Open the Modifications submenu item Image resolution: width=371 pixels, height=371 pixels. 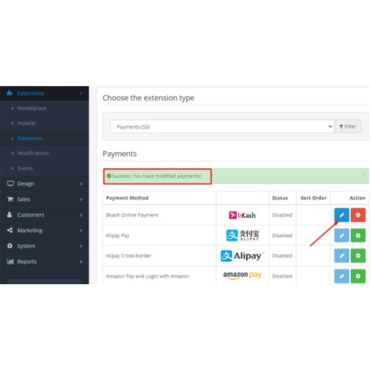33,154
